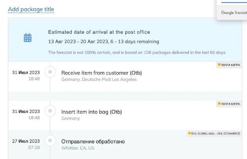Click the 27 Июл 2023 date stamp
247x159 pixels.
point(26,141)
